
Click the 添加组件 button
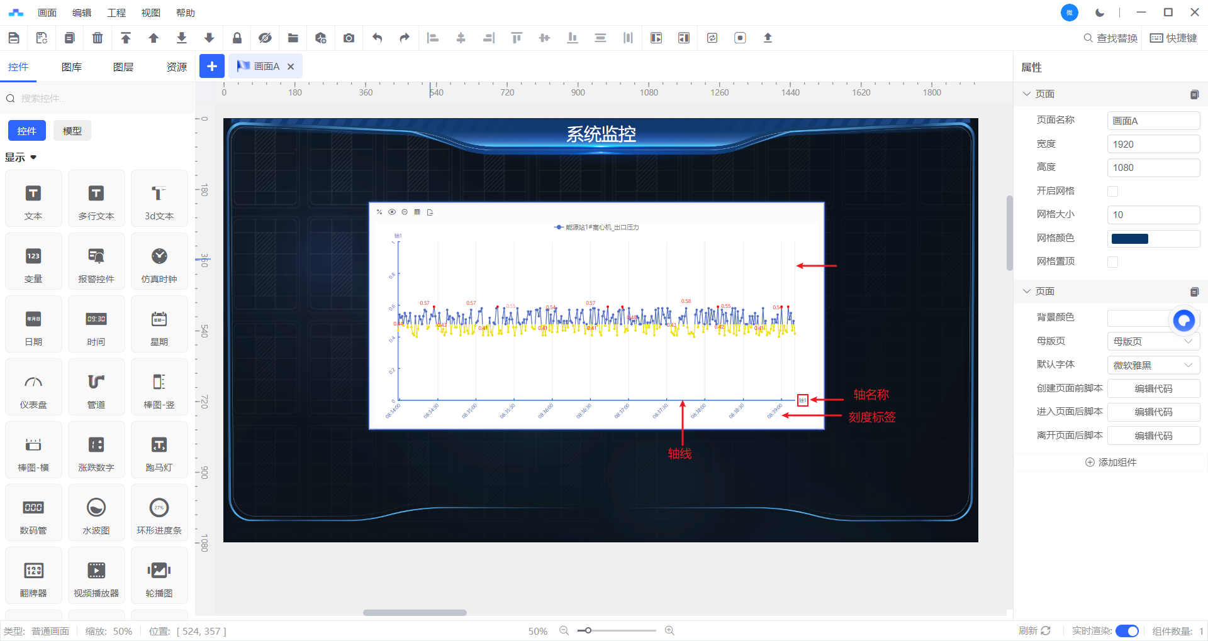point(1110,462)
